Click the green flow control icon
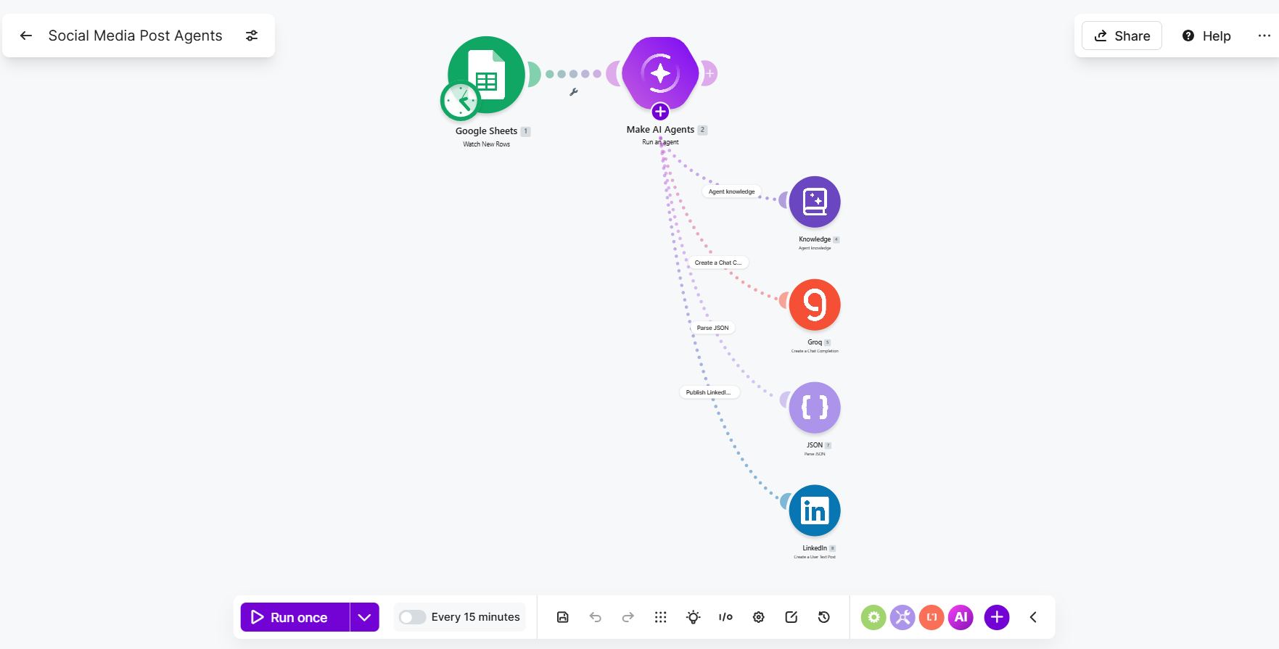The height and width of the screenshot is (649, 1279). click(873, 617)
